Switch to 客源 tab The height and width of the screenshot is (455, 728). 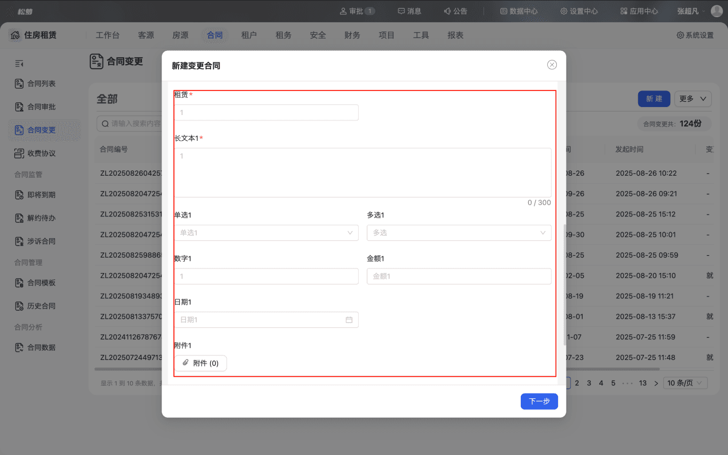pyautogui.click(x=146, y=35)
